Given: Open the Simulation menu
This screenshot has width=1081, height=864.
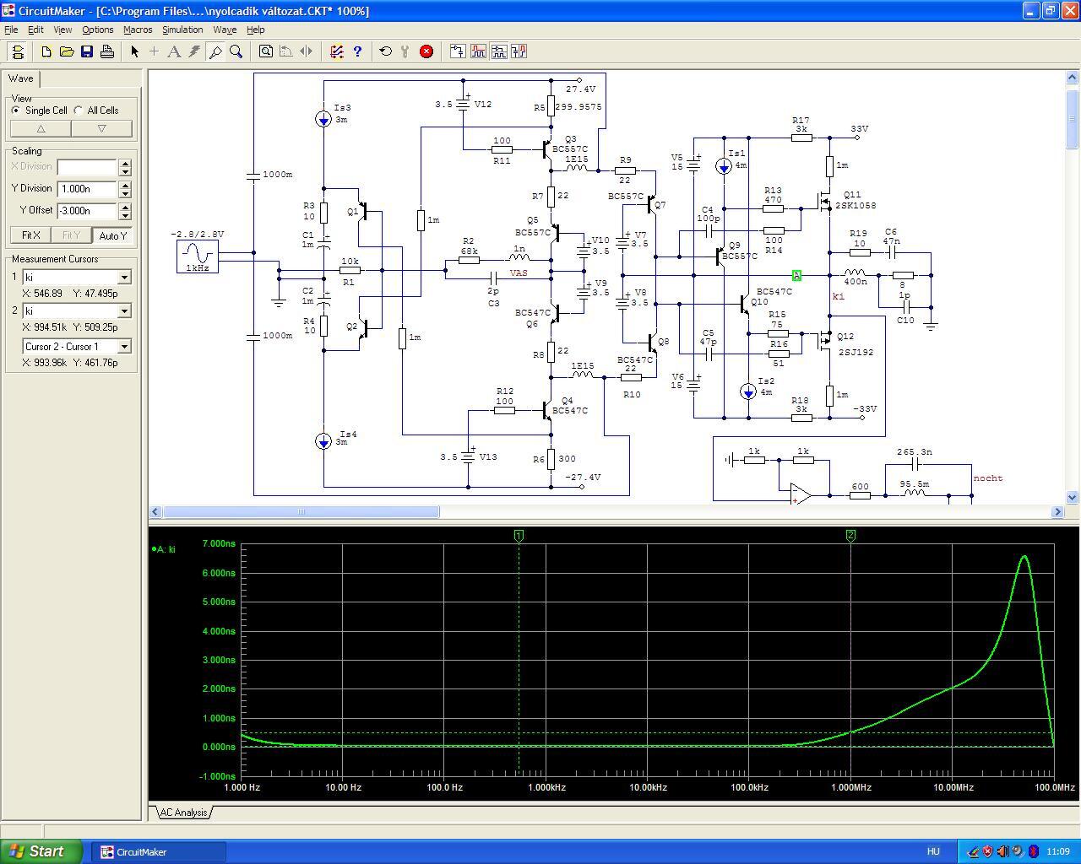Looking at the screenshot, I should coord(182,30).
